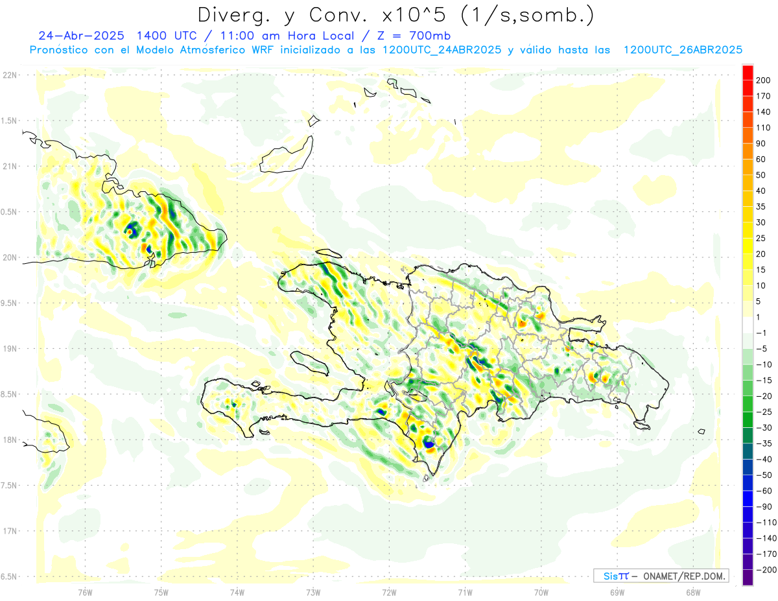Click the '17N' latitude label
Image resolution: width=778 pixels, height=601 pixels.
9,531
